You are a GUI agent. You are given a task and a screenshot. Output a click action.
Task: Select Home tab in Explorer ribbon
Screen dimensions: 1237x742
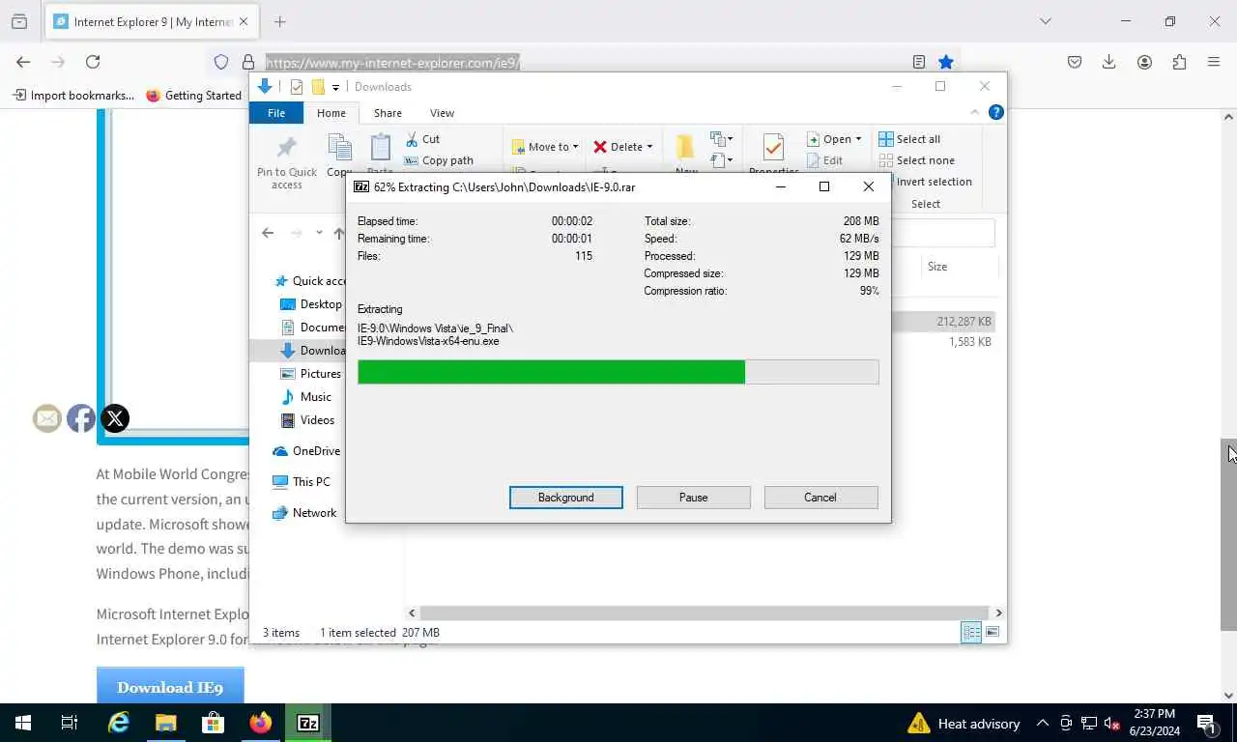(331, 113)
